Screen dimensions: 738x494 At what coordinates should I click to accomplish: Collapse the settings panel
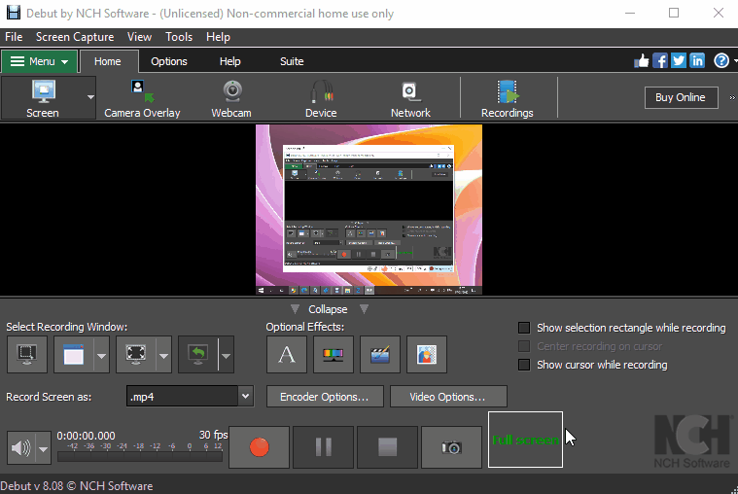[x=329, y=309]
